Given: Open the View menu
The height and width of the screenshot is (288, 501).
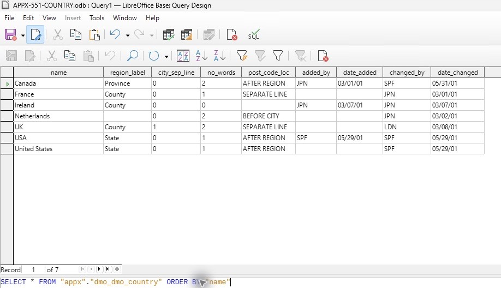Looking at the screenshot, I should point(49,18).
